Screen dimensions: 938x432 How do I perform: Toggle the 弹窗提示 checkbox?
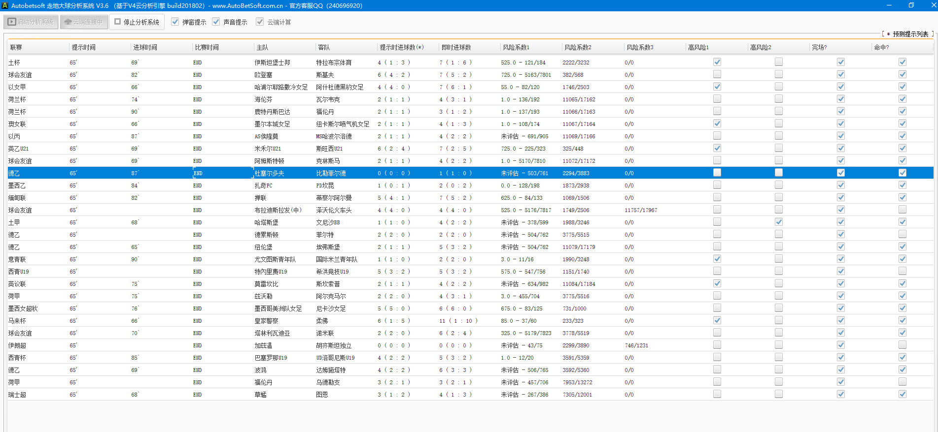pos(175,22)
